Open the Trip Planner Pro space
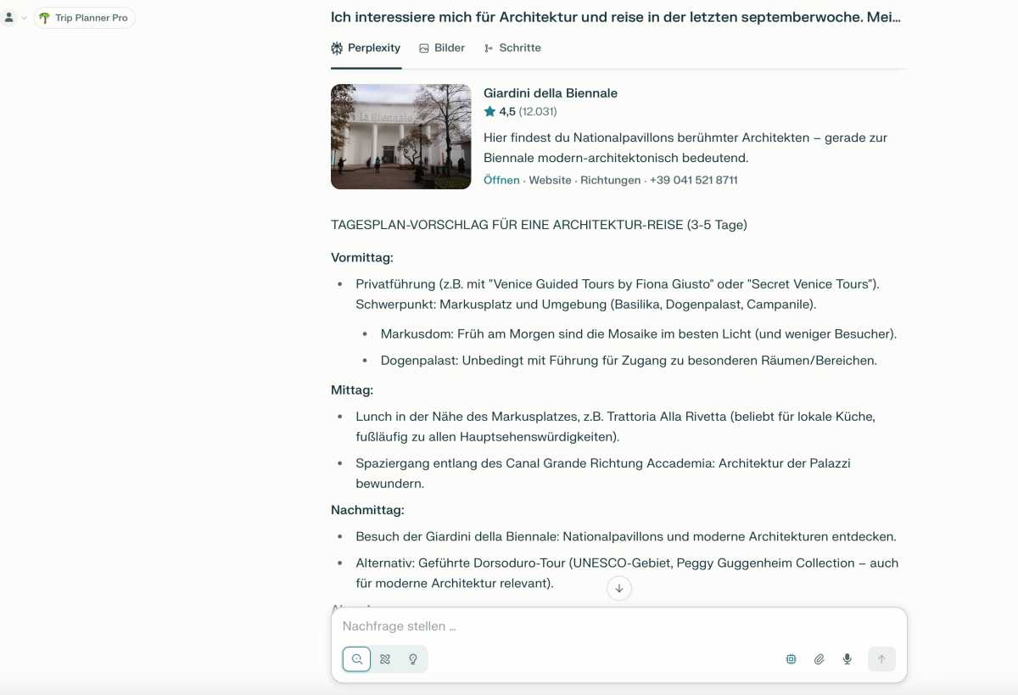Image resolution: width=1018 pixels, height=695 pixels. [x=84, y=18]
